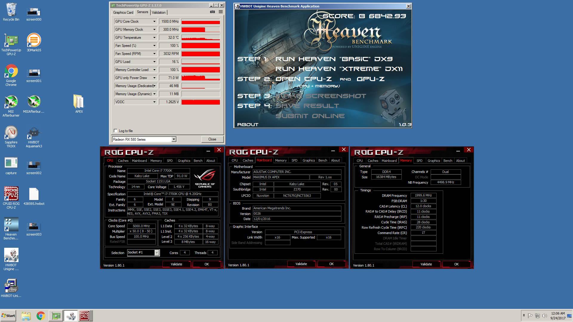The image size is (573, 322).
Task: Click Validate in right CPU-Z window
Action: click(x=426, y=264)
